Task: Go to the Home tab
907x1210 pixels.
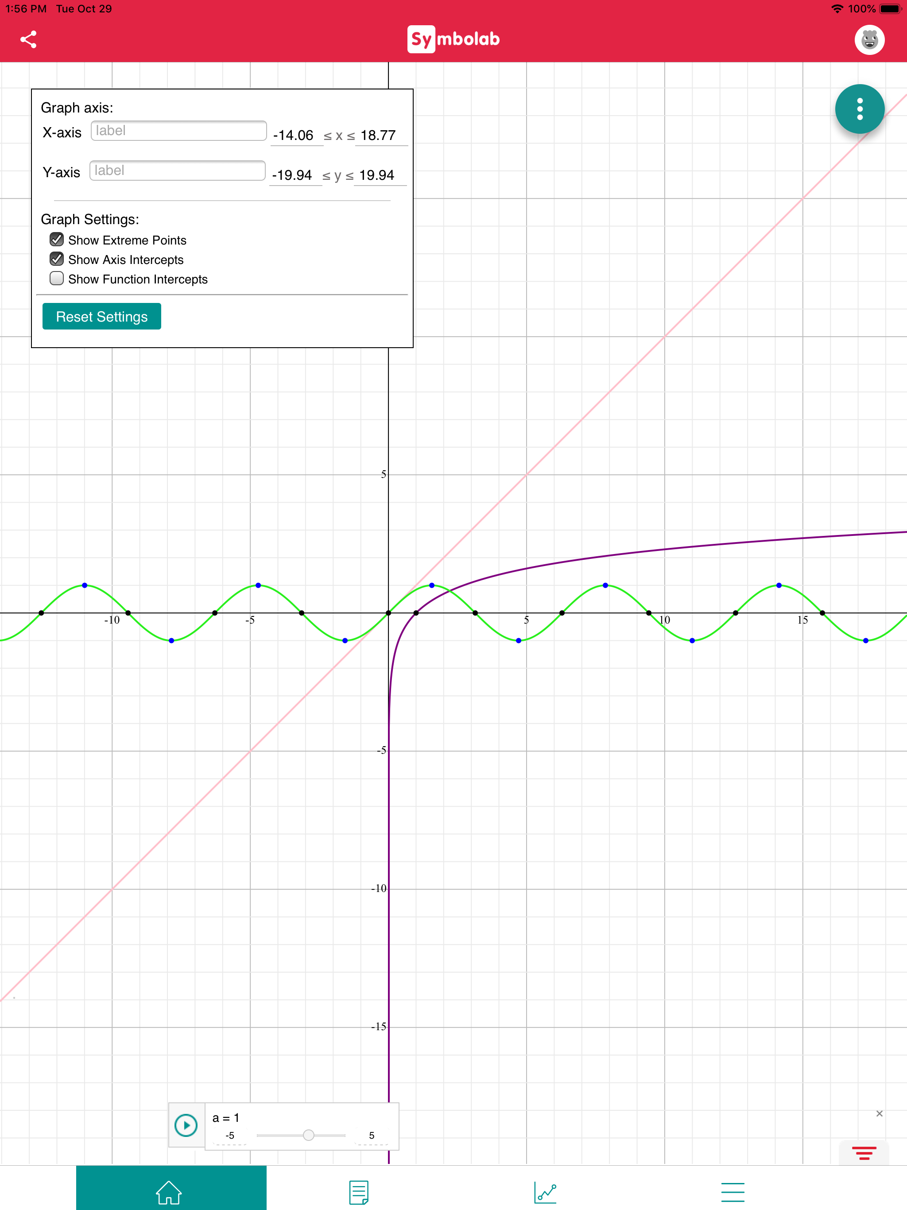Action: point(171,1188)
